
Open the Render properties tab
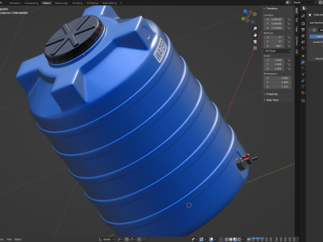(303, 24)
